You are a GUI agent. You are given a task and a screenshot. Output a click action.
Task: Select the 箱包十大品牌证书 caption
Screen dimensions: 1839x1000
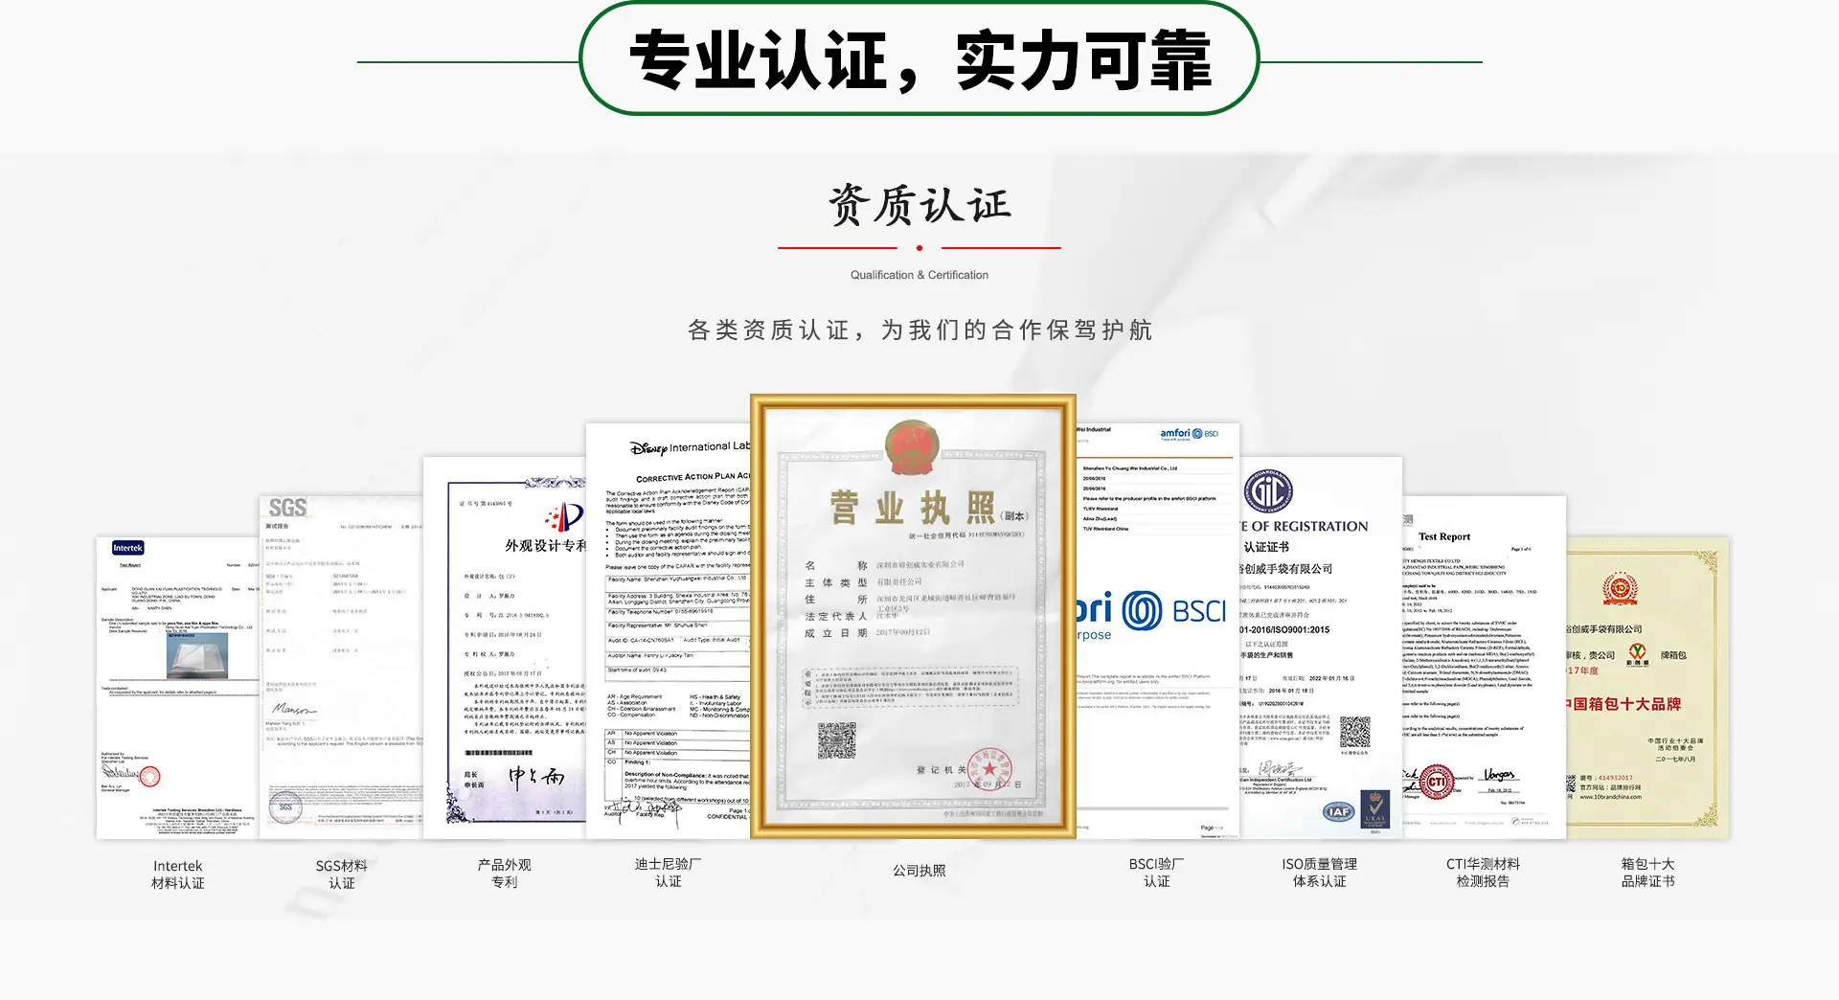[x=1648, y=873]
